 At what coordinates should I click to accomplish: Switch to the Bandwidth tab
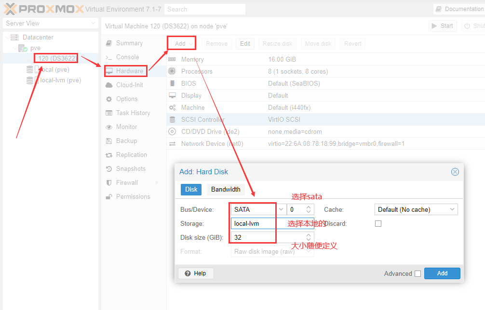tap(226, 189)
